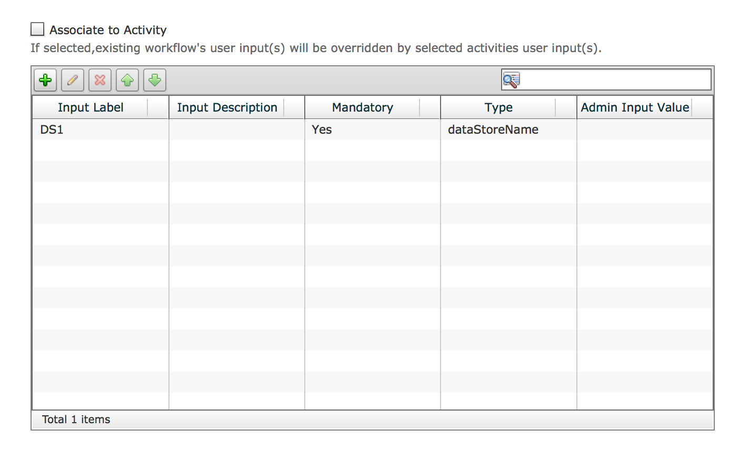
Task: Click the green plus add input icon
Action: tap(45, 81)
